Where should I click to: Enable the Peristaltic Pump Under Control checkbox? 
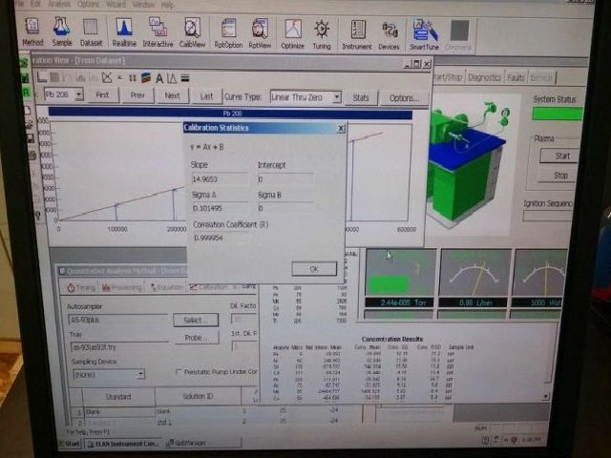[178, 373]
